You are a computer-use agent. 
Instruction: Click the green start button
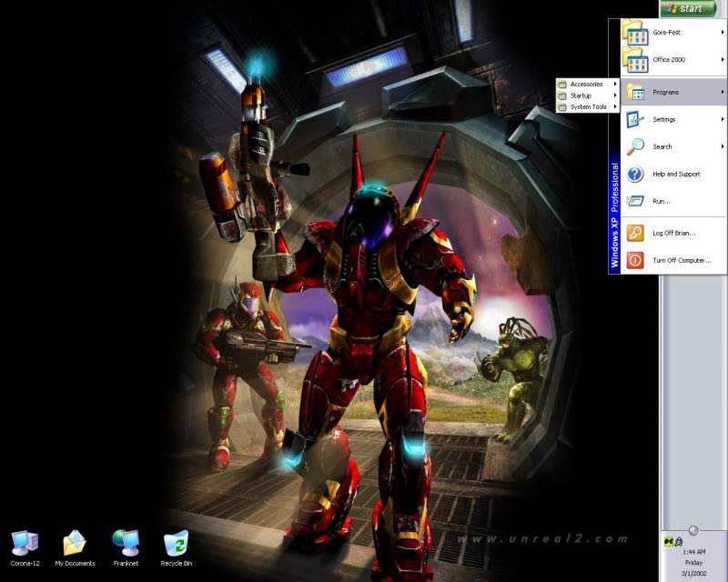point(689,8)
